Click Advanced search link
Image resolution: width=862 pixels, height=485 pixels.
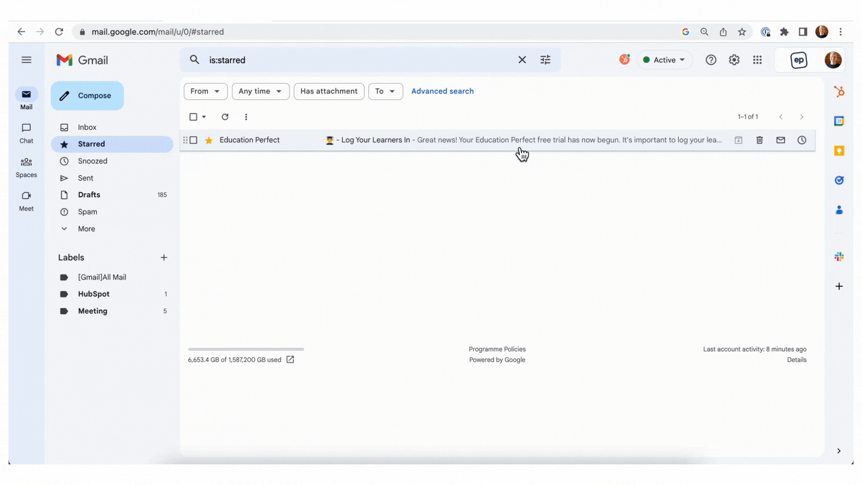[442, 91]
